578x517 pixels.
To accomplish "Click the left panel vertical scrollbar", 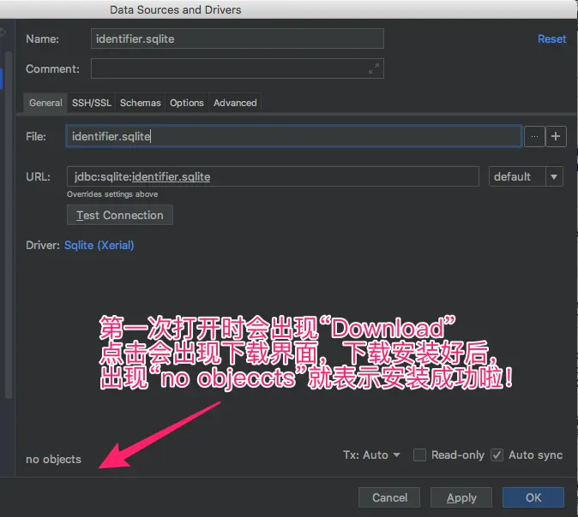I will coord(9,224).
